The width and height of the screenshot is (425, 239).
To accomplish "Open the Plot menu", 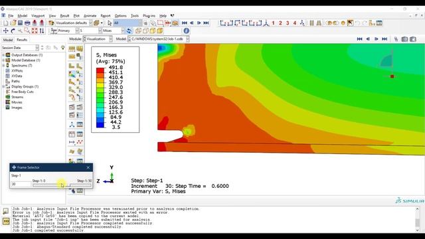I will pos(76,16).
